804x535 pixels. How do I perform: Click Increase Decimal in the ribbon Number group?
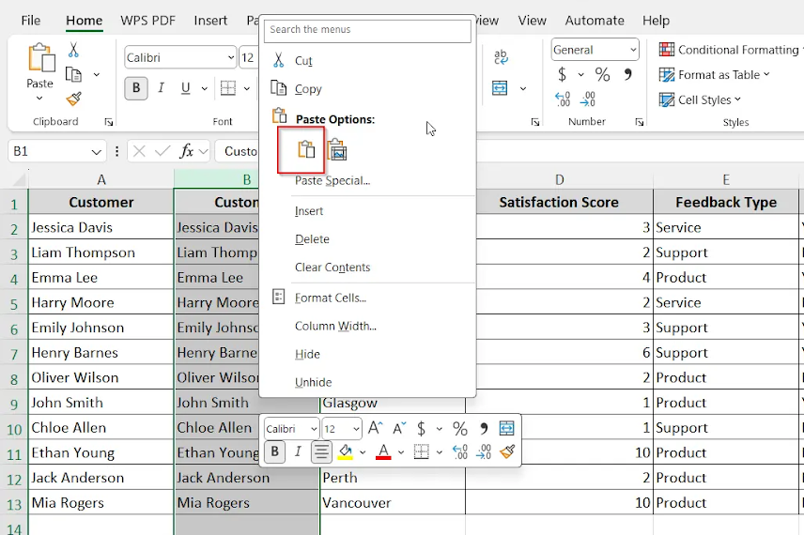point(563,99)
